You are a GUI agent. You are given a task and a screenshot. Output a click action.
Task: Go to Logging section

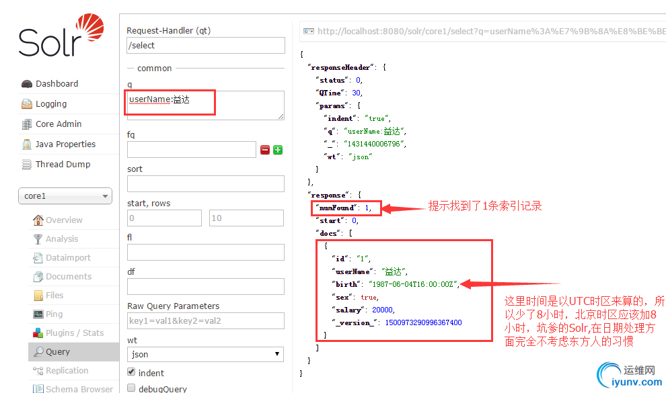click(51, 104)
